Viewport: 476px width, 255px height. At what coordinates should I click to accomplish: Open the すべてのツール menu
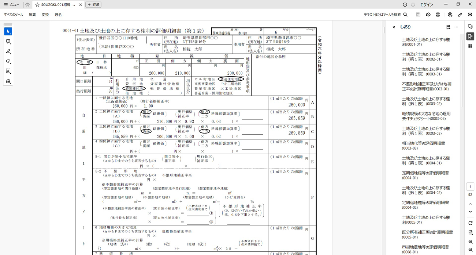click(14, 15)
